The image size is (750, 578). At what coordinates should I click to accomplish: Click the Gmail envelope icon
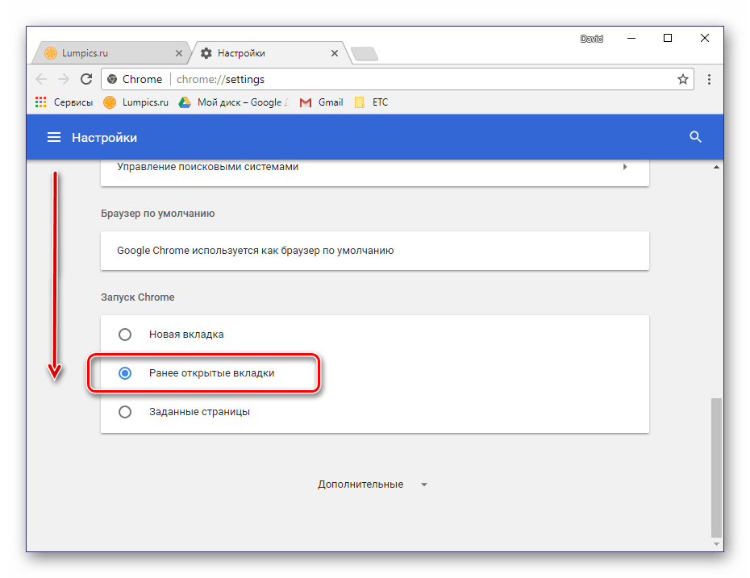tap(305, 103)
